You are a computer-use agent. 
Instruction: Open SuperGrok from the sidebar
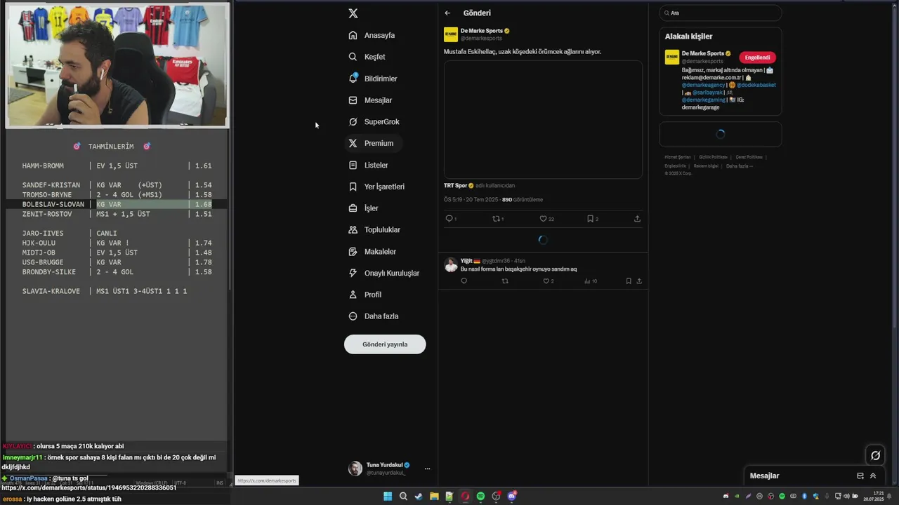coord(374,121)
